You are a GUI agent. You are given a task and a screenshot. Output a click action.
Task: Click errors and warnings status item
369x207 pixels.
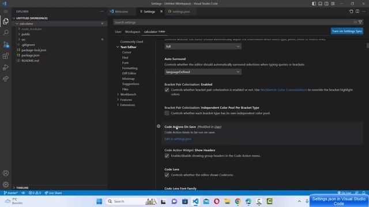(x=35, y=193)
